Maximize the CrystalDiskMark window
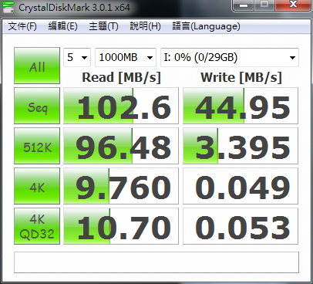Viewport: 313px width, 284px height. pyautogui.click(x=264, y=5)
